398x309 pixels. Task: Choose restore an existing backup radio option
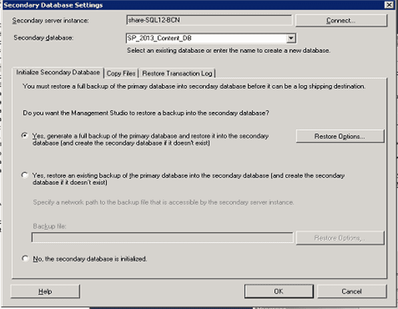25,175
